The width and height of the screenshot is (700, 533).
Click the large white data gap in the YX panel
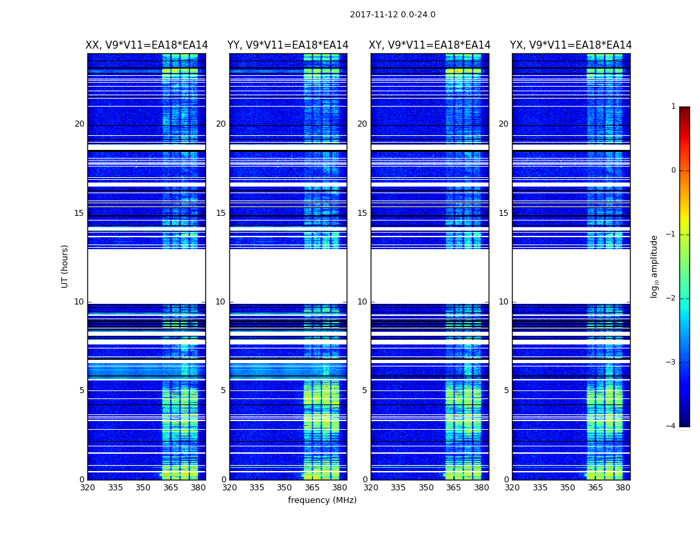(571, 276)
